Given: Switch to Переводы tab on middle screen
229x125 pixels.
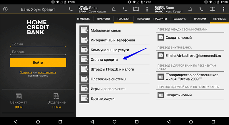Looking at the screenshot, I should click(x=143, y=19).
